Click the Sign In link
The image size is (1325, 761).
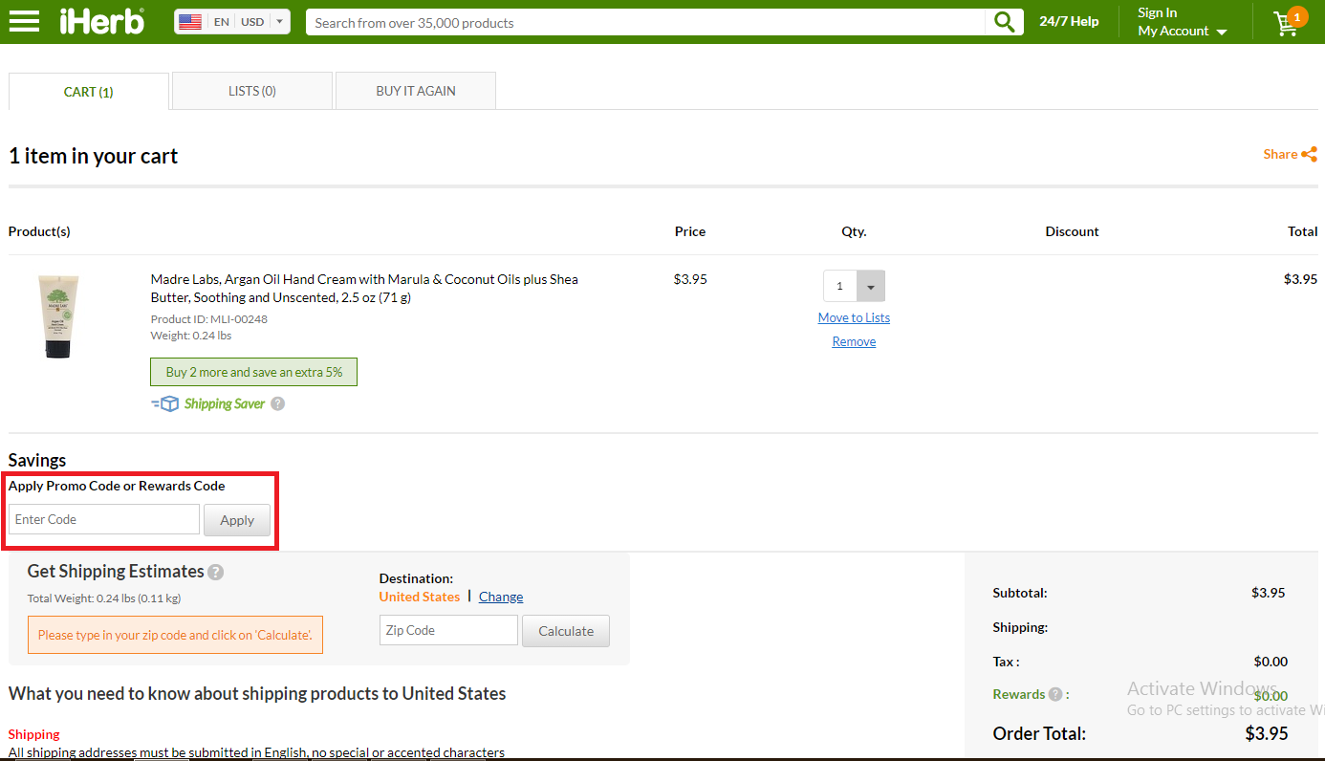[x=1157, y=12]
